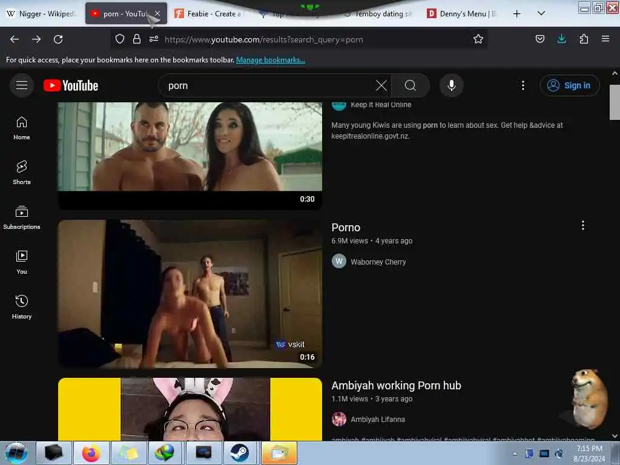The width and height of the screenshot is (620, 465).
Task: Open the extensions puzzle icon
Action: click(x=584, y=39)
